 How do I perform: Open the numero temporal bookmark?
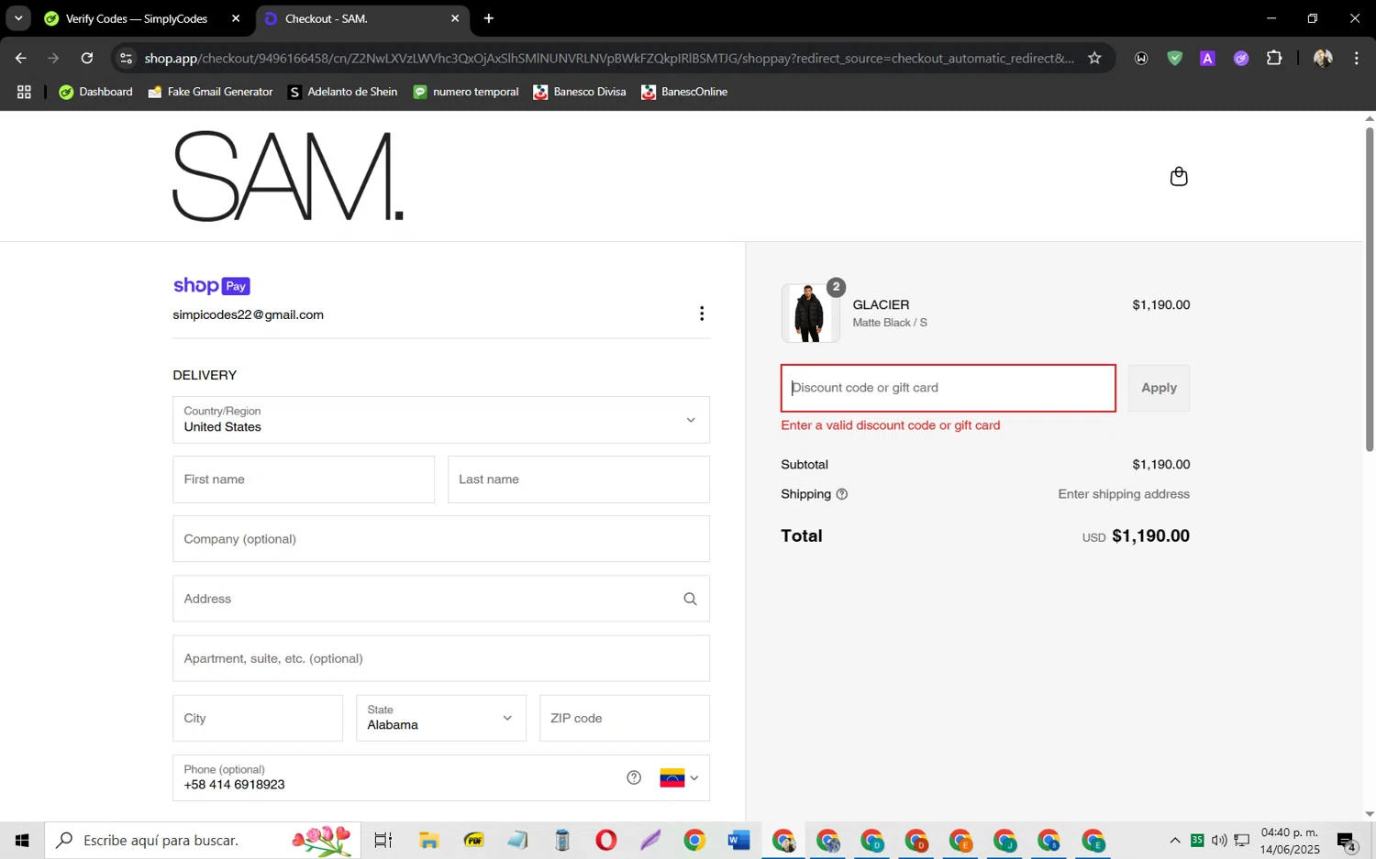pyautogui.click(x=466, y=92)
